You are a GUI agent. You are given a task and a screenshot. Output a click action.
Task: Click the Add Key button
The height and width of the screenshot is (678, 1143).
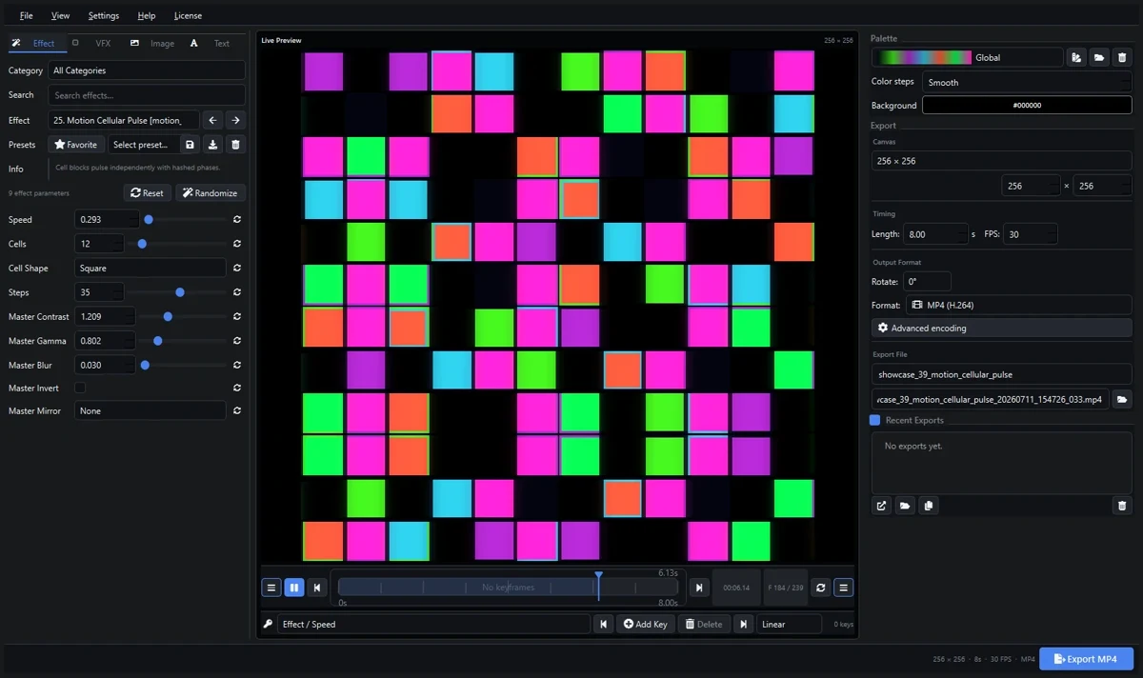coord(646,625)
